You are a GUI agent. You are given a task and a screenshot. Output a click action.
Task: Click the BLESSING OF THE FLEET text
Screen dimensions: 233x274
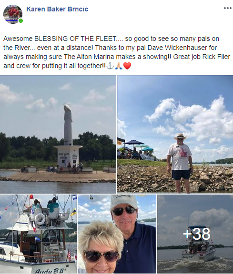(x=75, y=39)
